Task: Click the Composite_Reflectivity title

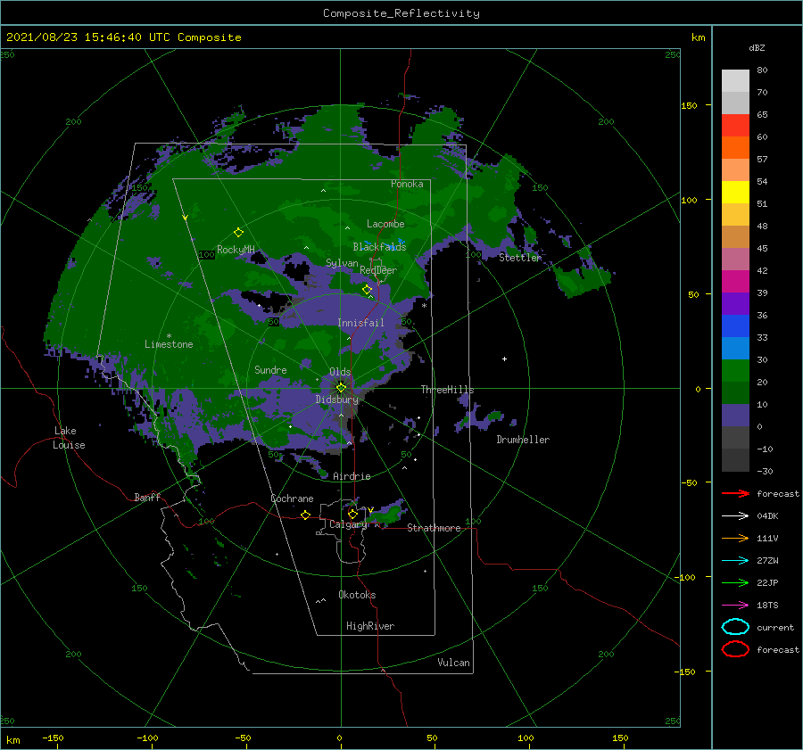Action: (x=401, y=13)
